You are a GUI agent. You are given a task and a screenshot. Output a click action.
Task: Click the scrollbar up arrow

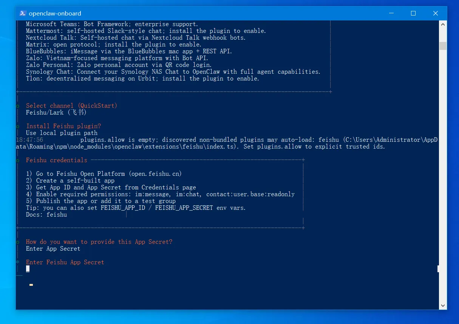pyautogui.click(x=443, y=24)
